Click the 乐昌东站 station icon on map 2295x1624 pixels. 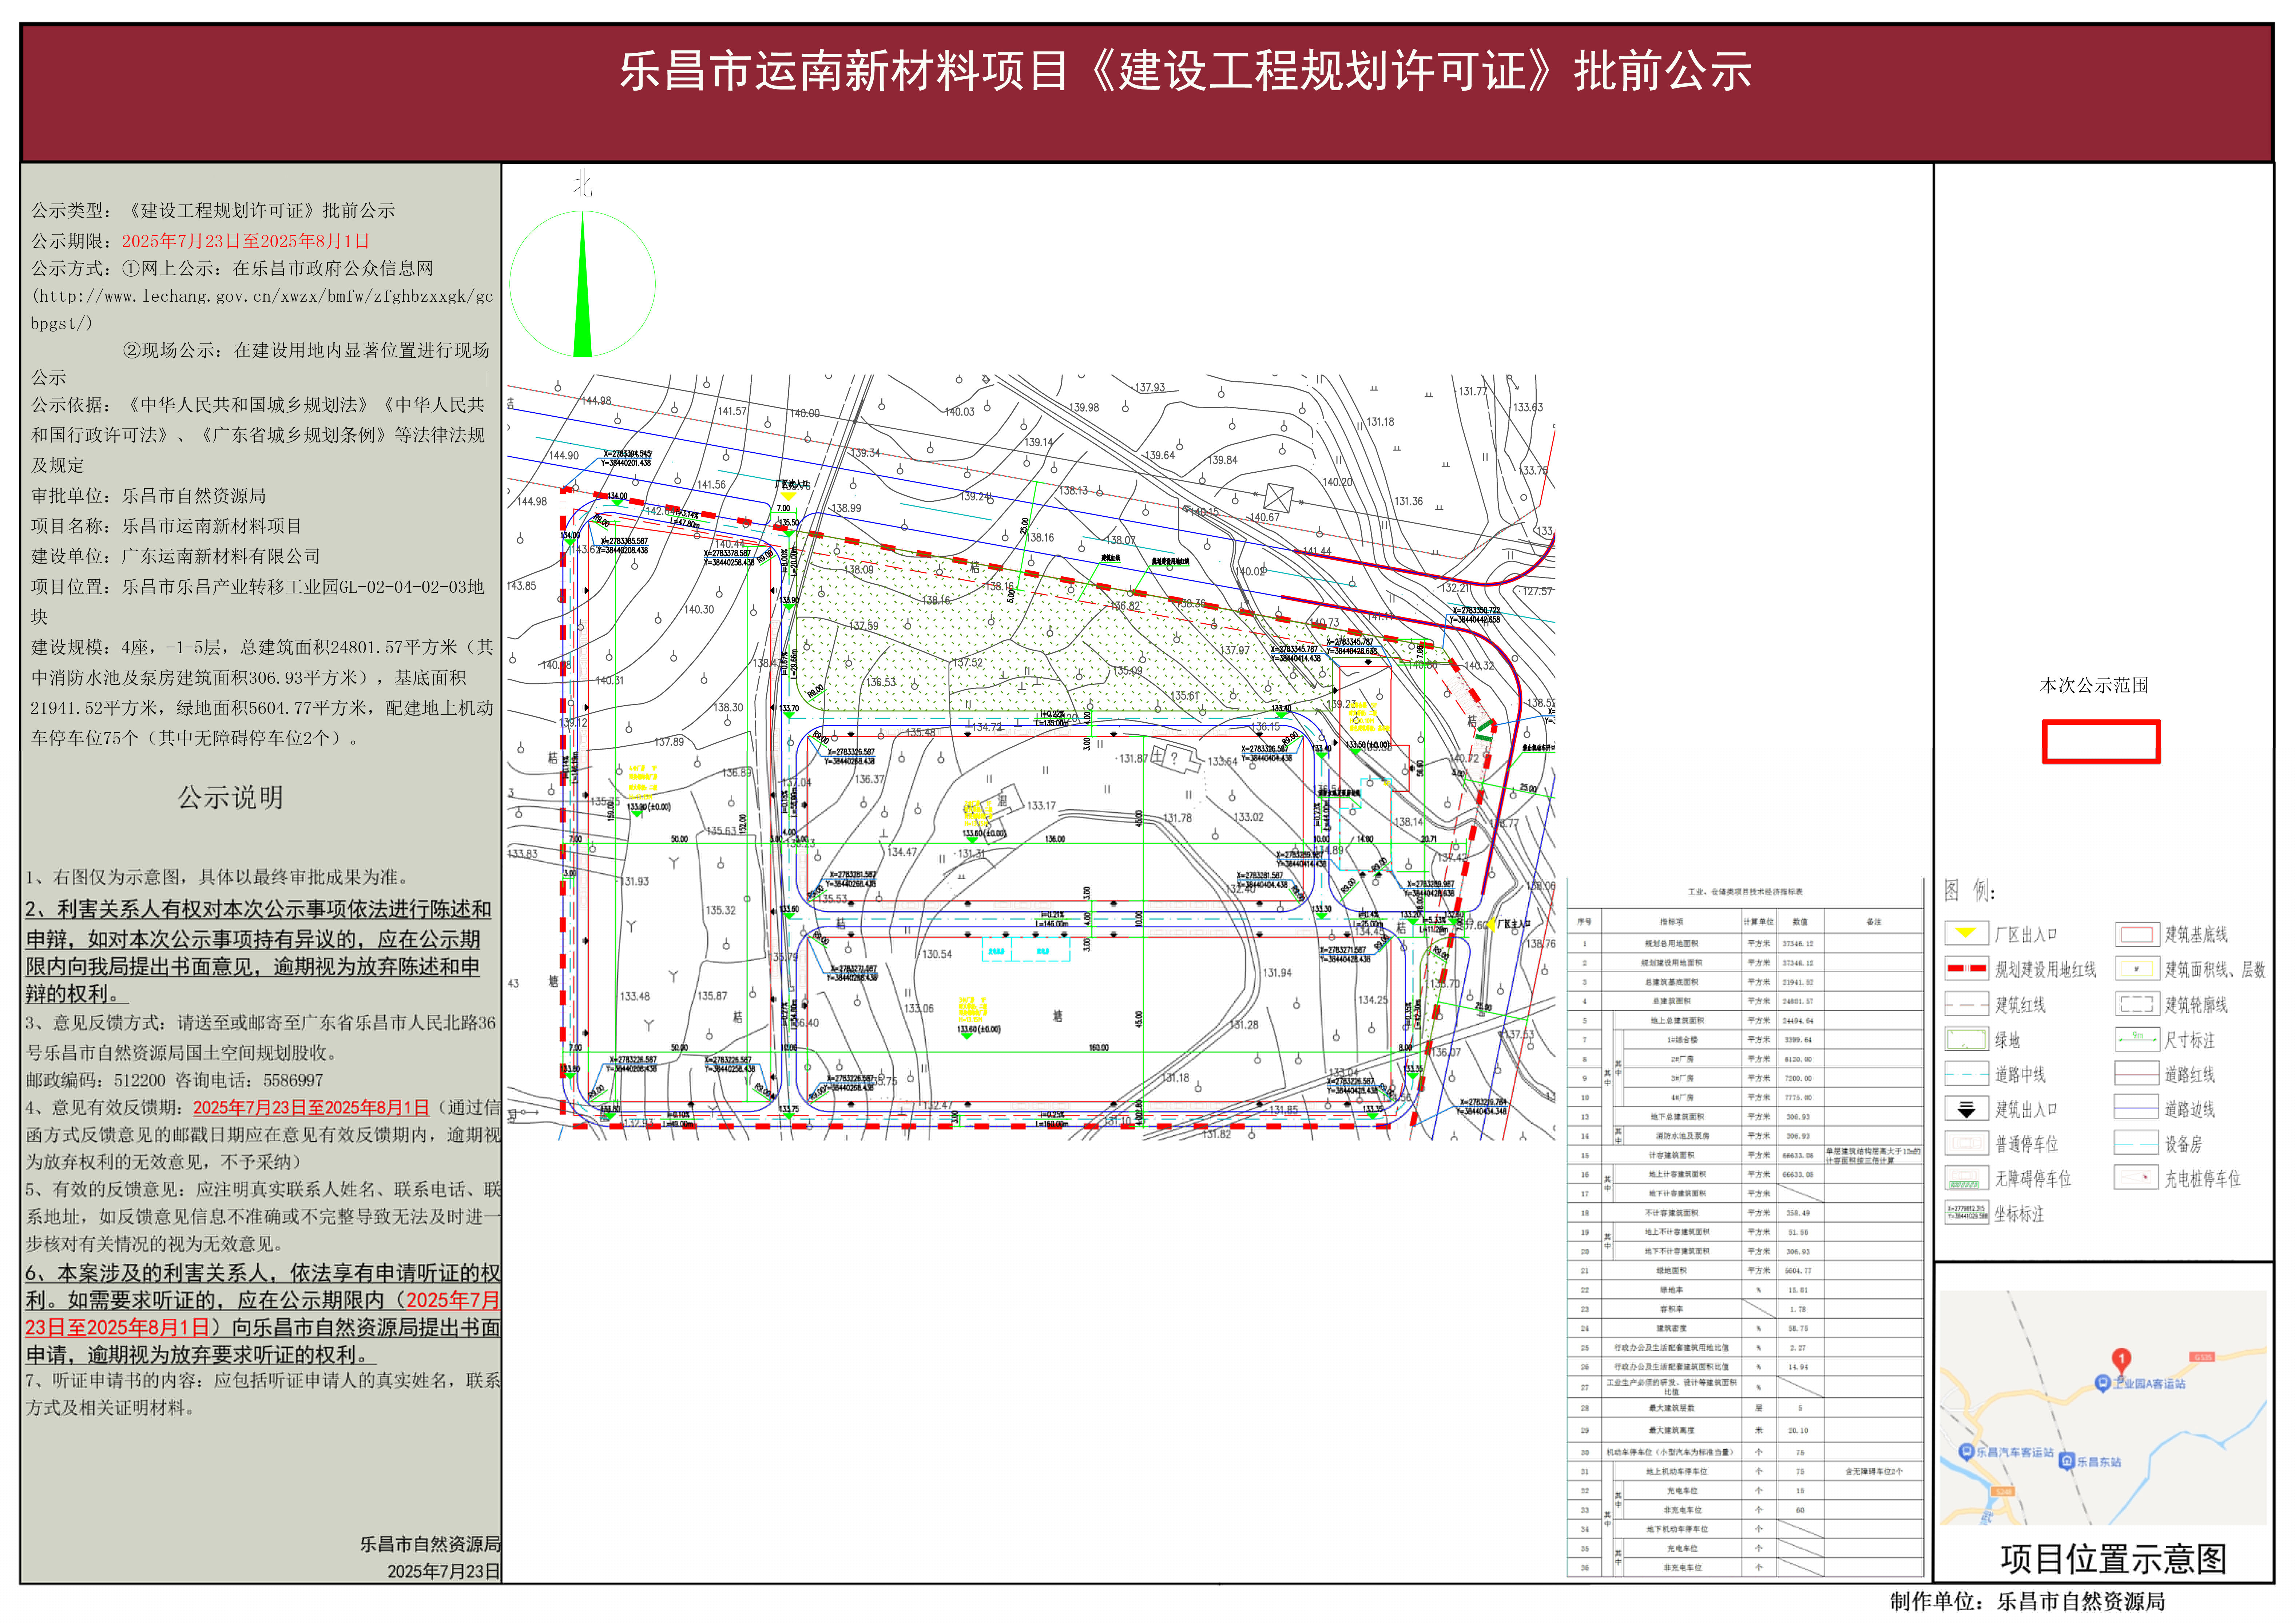pos(2067,1461)
